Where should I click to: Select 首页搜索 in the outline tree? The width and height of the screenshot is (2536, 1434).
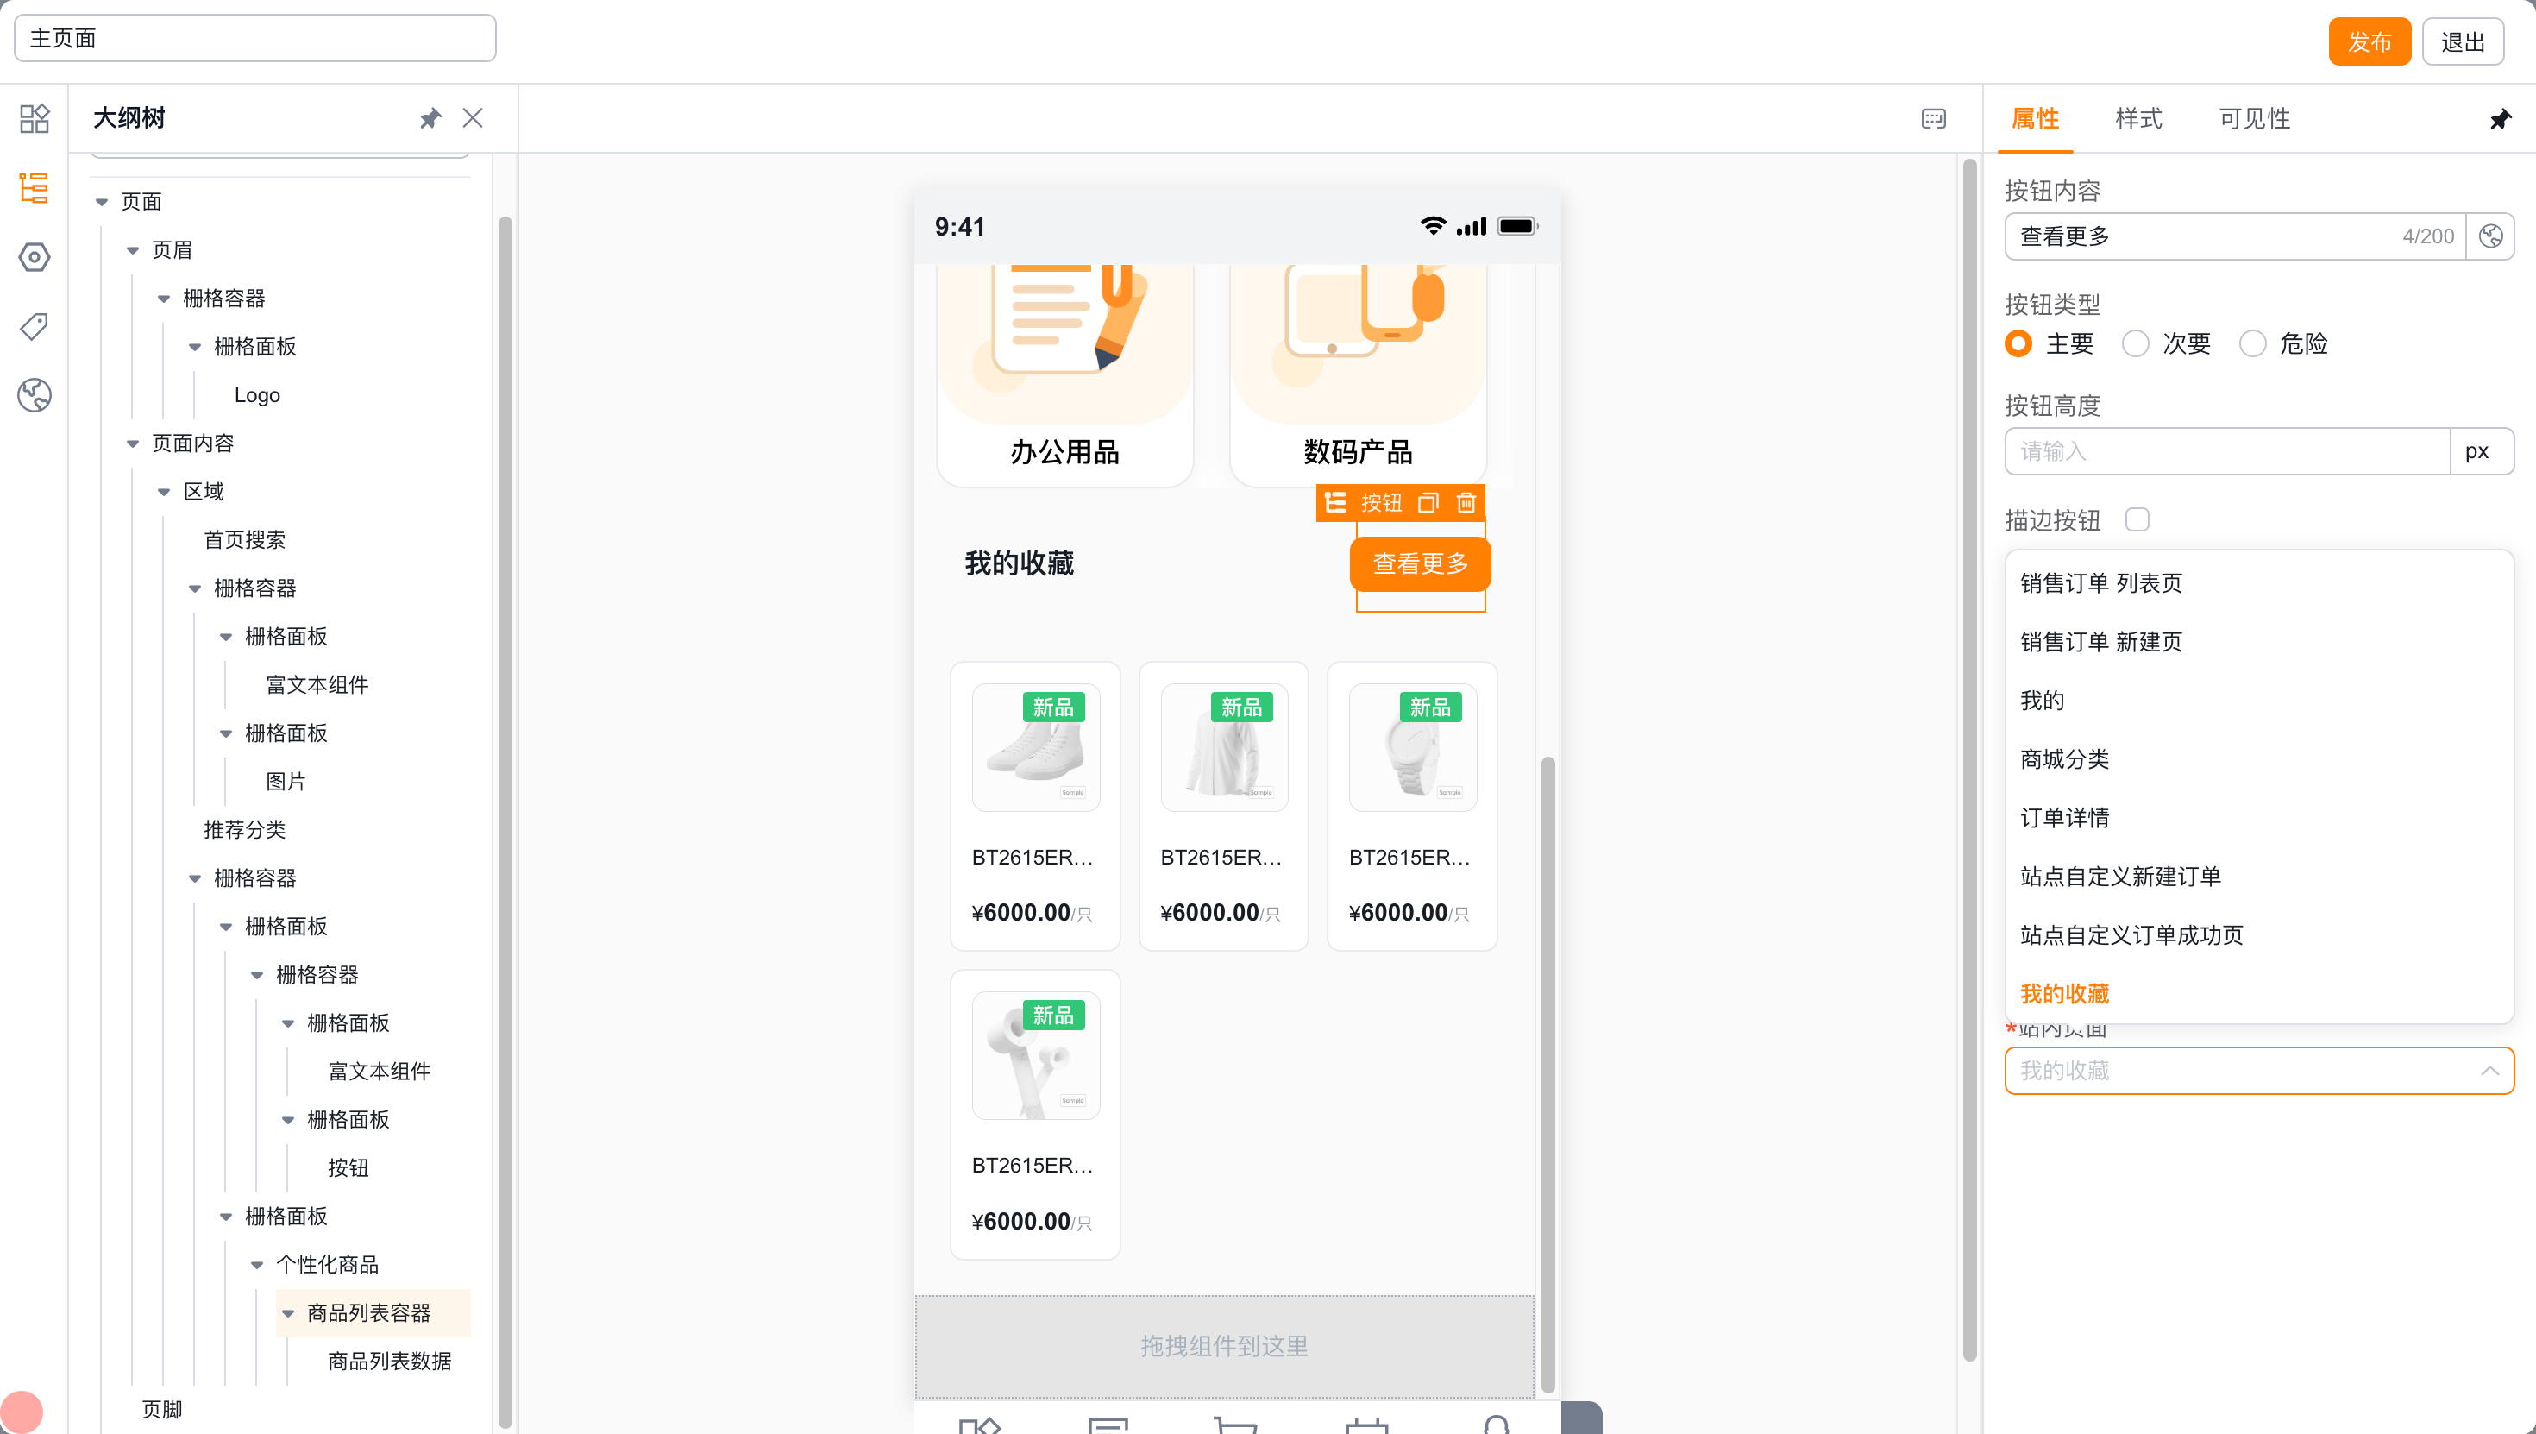coord(244,540)
